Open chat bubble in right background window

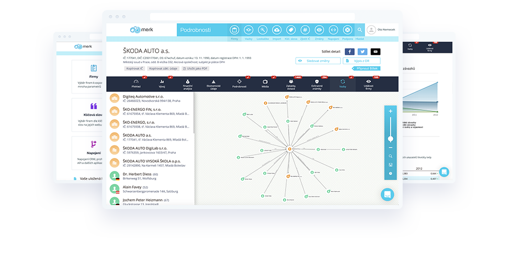[x=444, y=172]
